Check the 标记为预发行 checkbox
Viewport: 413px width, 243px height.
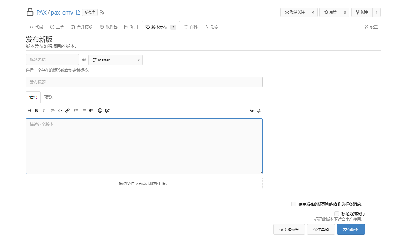coord(336,214)
